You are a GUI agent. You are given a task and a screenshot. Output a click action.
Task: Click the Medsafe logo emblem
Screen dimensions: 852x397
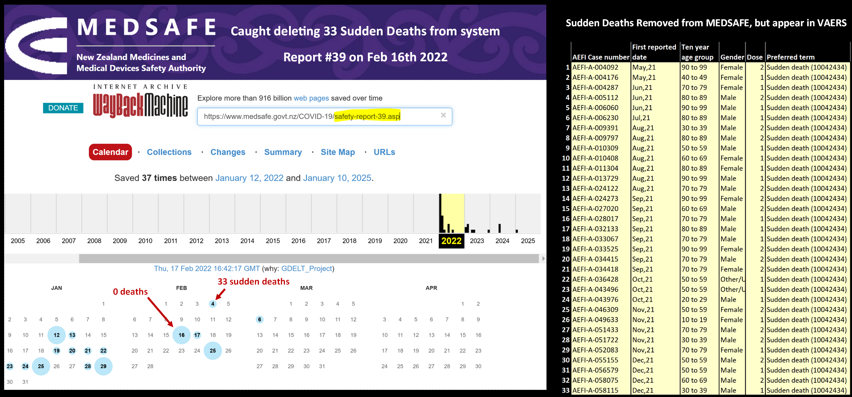point(37,45)
